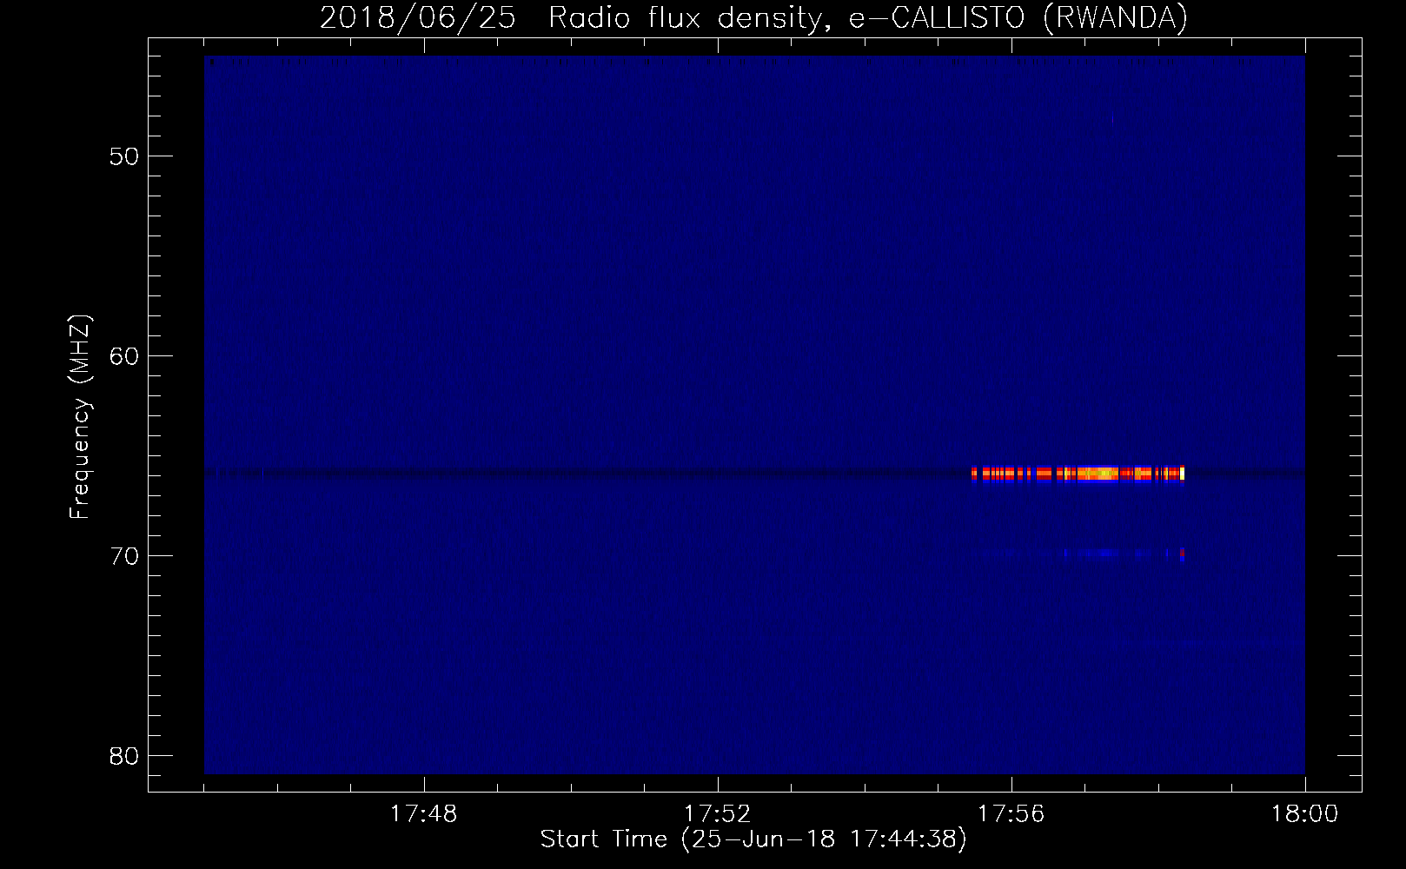Image resolution: width=1406 pixels, height=869 pixels.
Task: Click the 'Start Time (25-Jun-18 17:44:38)' label
Action: pyautogui.click(x=753, y=839)
